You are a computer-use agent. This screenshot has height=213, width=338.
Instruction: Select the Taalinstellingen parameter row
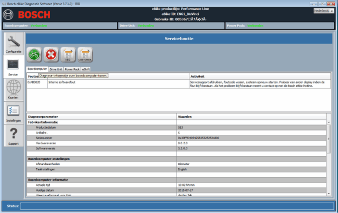(x=177, y=169)
